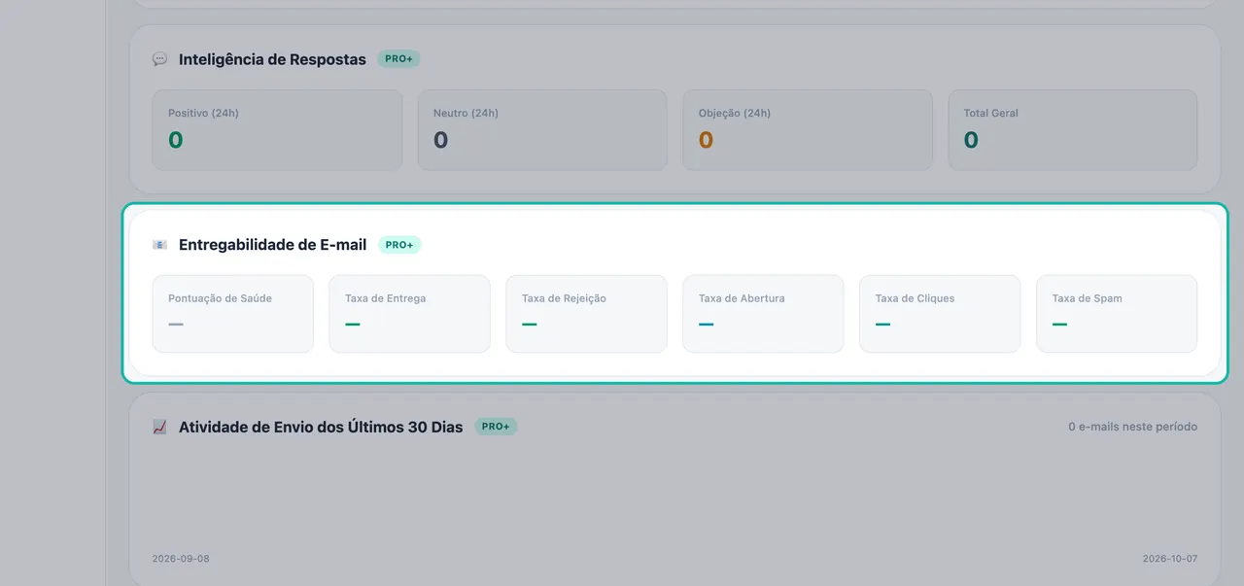Click the 2026-09-08 start date label
This screenshot has width=1244, height=586.
(x=181, y=559)
